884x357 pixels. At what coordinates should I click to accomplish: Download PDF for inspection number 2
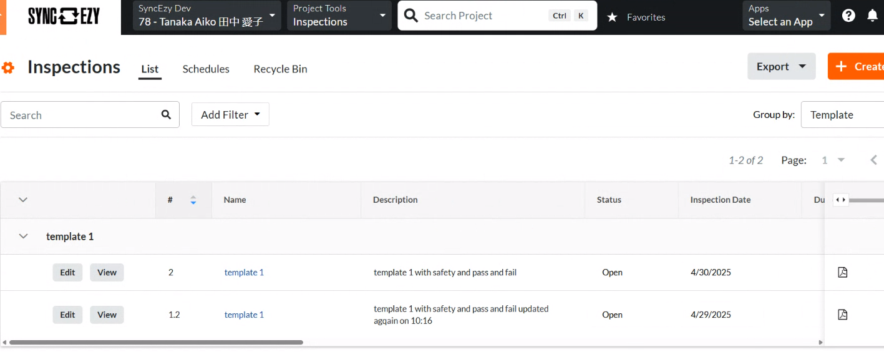pos(842,272)
